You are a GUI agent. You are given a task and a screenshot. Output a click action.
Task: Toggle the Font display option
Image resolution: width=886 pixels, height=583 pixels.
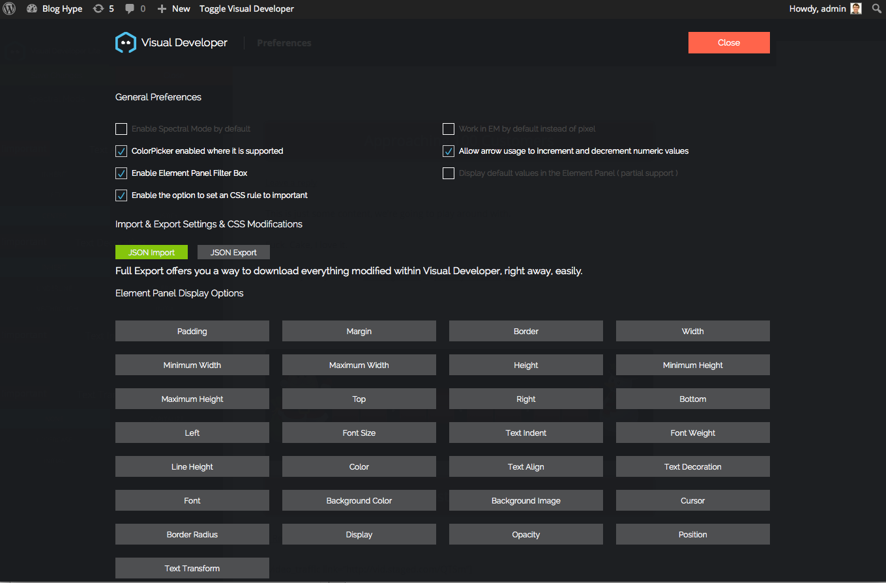192,500
